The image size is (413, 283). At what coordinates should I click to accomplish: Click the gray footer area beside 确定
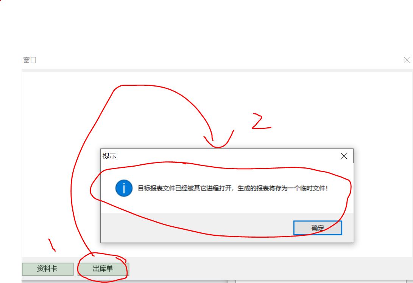(x=197, y=228)
